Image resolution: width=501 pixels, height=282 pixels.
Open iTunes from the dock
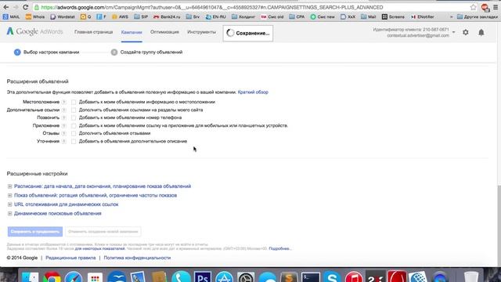click(x=353, y=277)
